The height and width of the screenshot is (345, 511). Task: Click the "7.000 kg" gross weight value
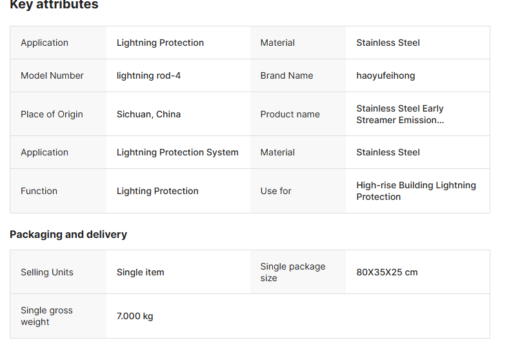tap(135, 316)
